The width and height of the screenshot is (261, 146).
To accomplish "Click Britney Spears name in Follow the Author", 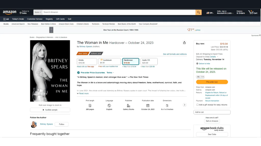I will [x=46, y=124].
